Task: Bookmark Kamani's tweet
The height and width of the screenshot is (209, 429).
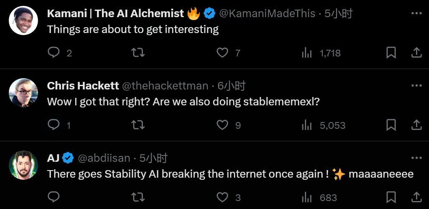Action: (391, 53)
